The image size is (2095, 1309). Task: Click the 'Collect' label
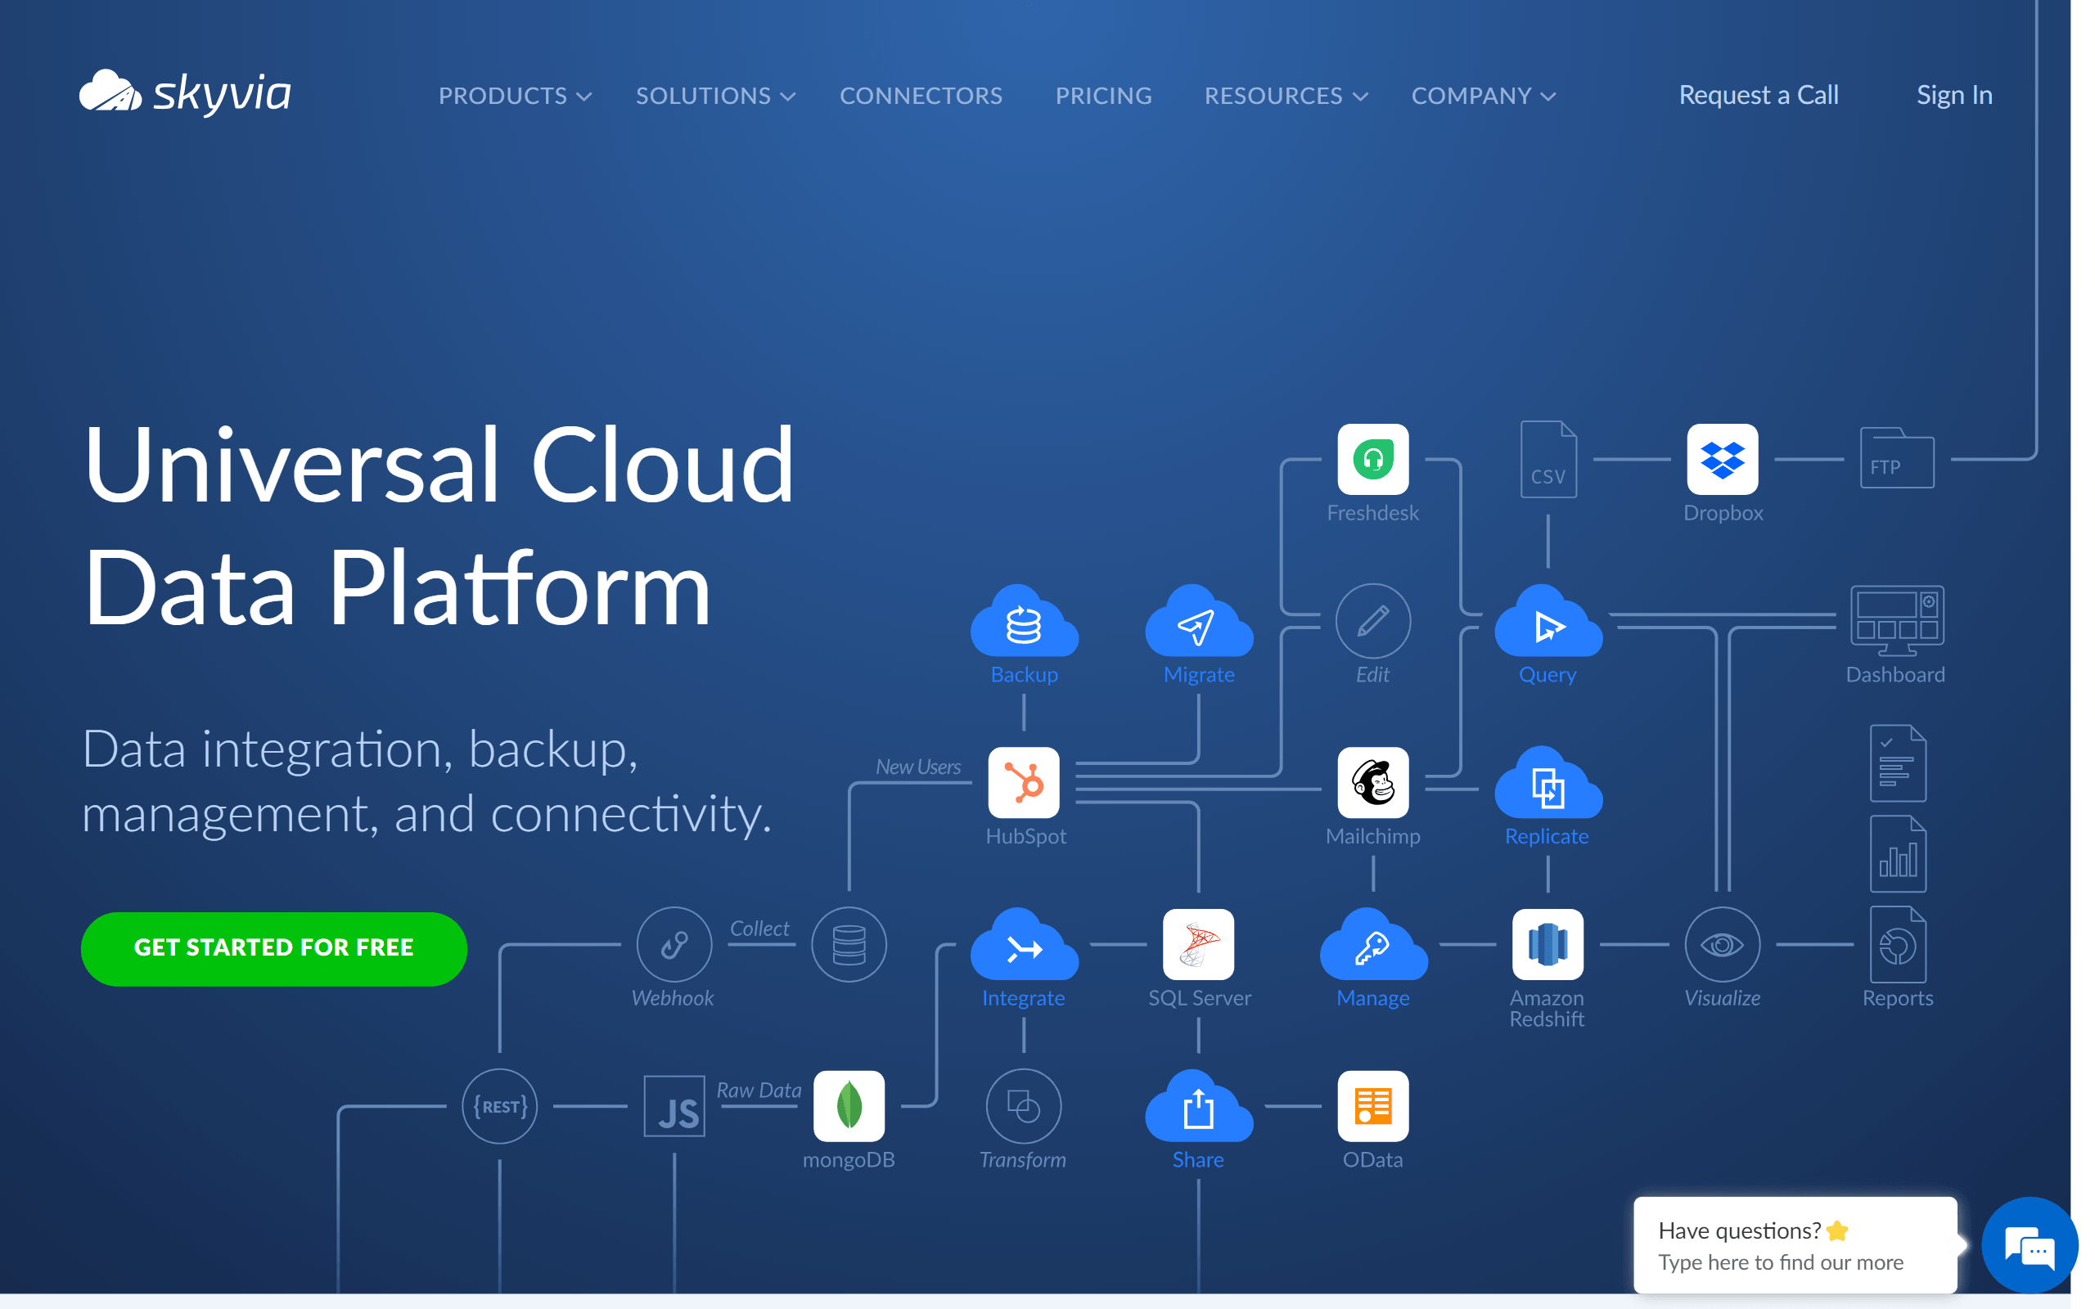[x=759, y=928]
